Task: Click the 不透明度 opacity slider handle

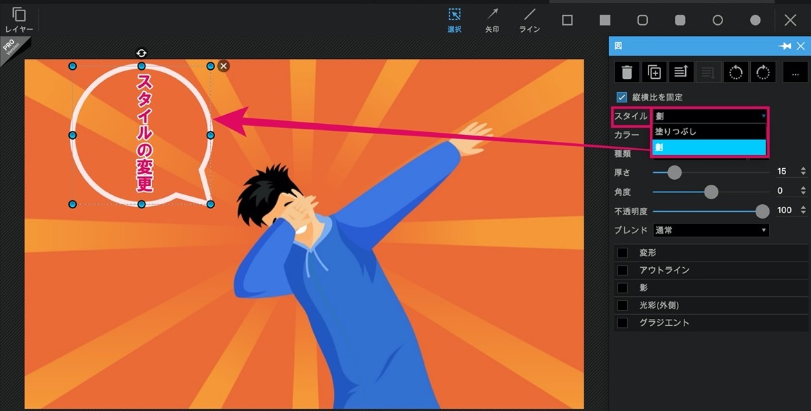Action: point(763,210)
